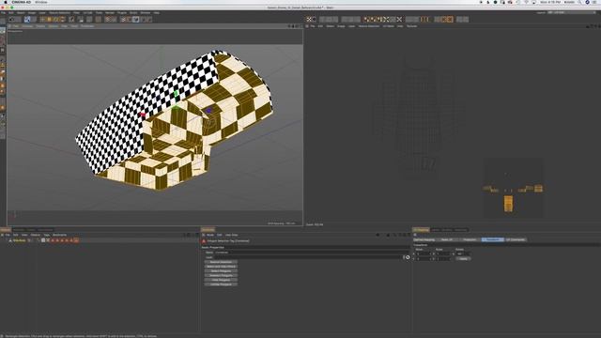Open the Mode menu in Attributes manager
Screen dimensions: 601x338
tap(210, 235)
